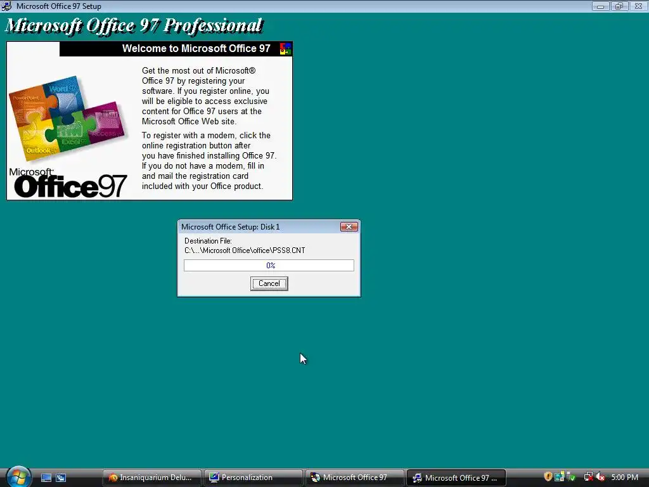Restore down the Office 97 Setup window
Image resolution: width=649 pixels, height=487 pixels.
tap(619, 6)
